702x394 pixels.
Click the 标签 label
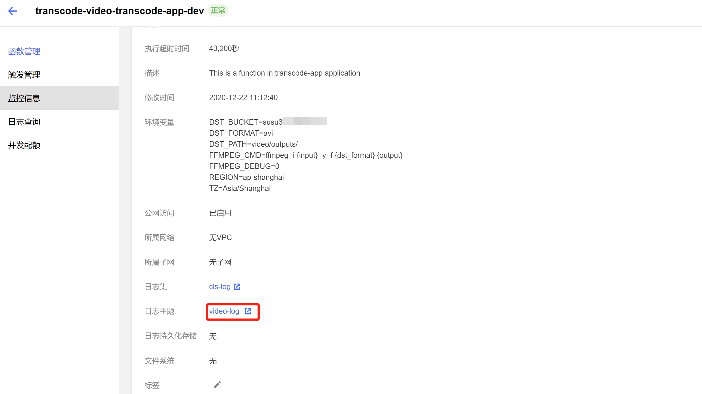[152, 385]
